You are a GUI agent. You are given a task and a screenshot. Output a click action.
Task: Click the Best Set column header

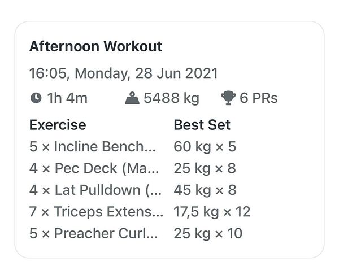coord(202,125)
